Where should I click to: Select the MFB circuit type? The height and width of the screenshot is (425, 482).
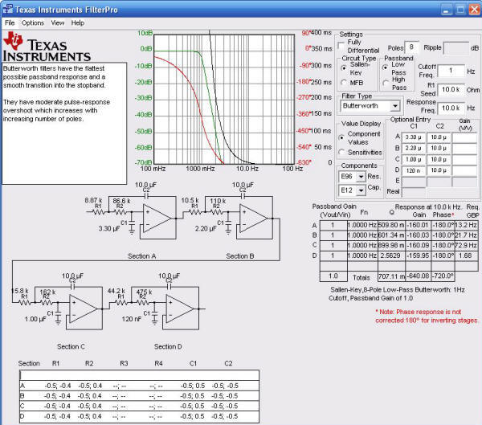345,82
